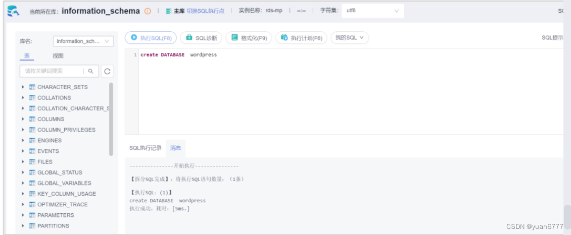Expand the EVENTS tree node
The image size is (571, 235).
click(x=23, y=151)
